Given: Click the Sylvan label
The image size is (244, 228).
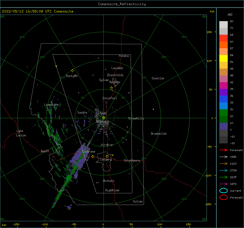Looking at the screenshot, I should point(104,80).
